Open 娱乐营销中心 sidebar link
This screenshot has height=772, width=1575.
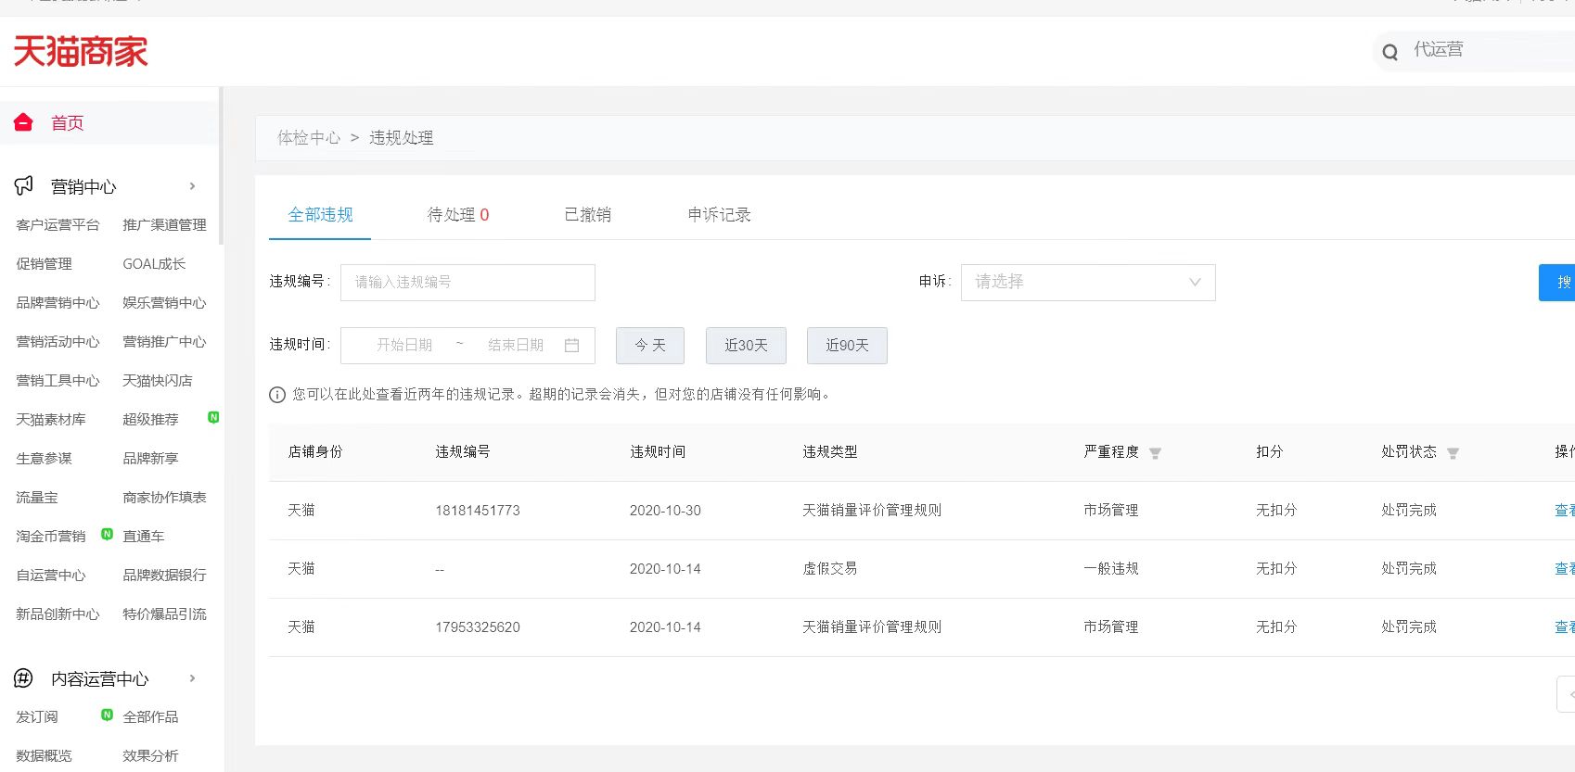[164, 303]
